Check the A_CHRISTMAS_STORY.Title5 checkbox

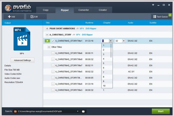point(53,72)
